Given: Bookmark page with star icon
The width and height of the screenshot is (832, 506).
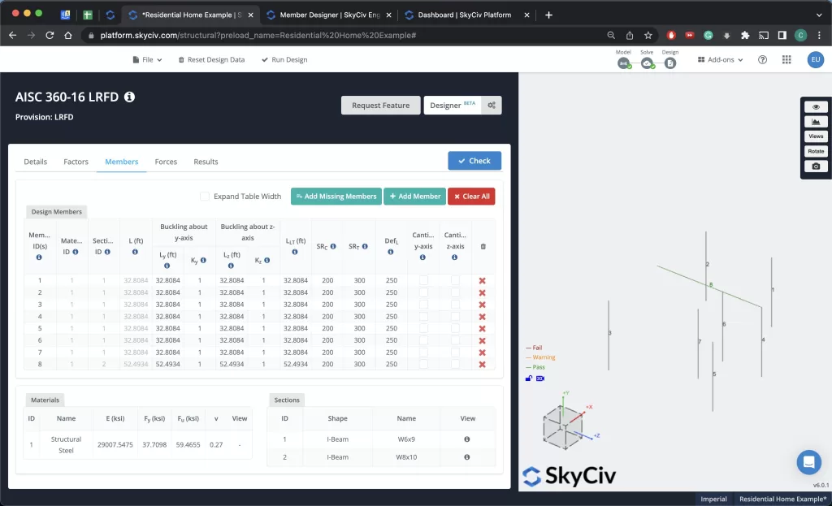Looking at the screenshot, I should 648,35.
